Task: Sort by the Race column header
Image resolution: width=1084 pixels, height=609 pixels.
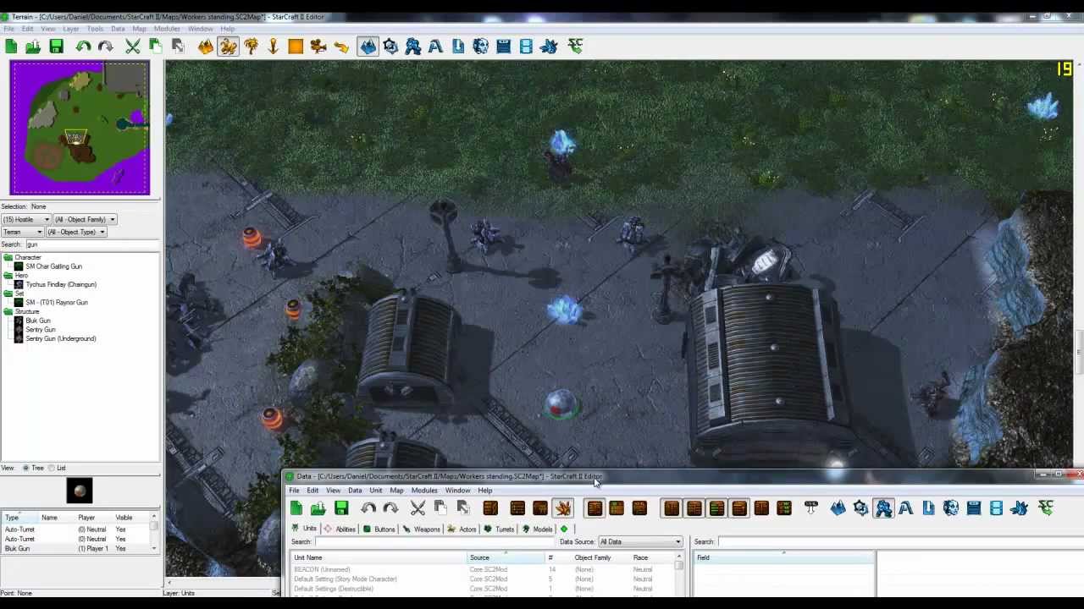Action: pyautogui.click(x=652, y=557)
